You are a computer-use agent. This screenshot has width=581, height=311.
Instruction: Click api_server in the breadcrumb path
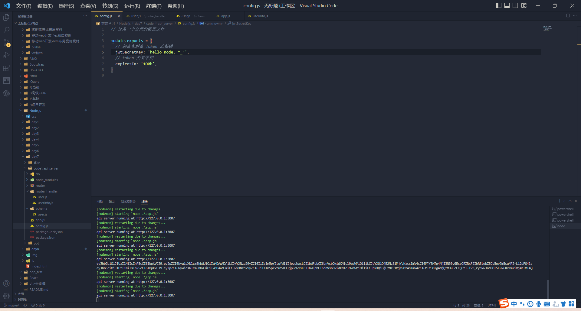[165, 24]
